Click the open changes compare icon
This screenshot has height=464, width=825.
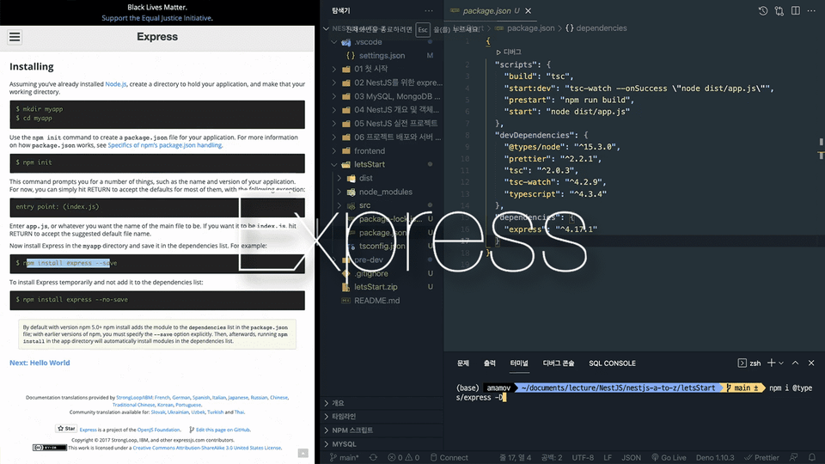pos(779,10)
